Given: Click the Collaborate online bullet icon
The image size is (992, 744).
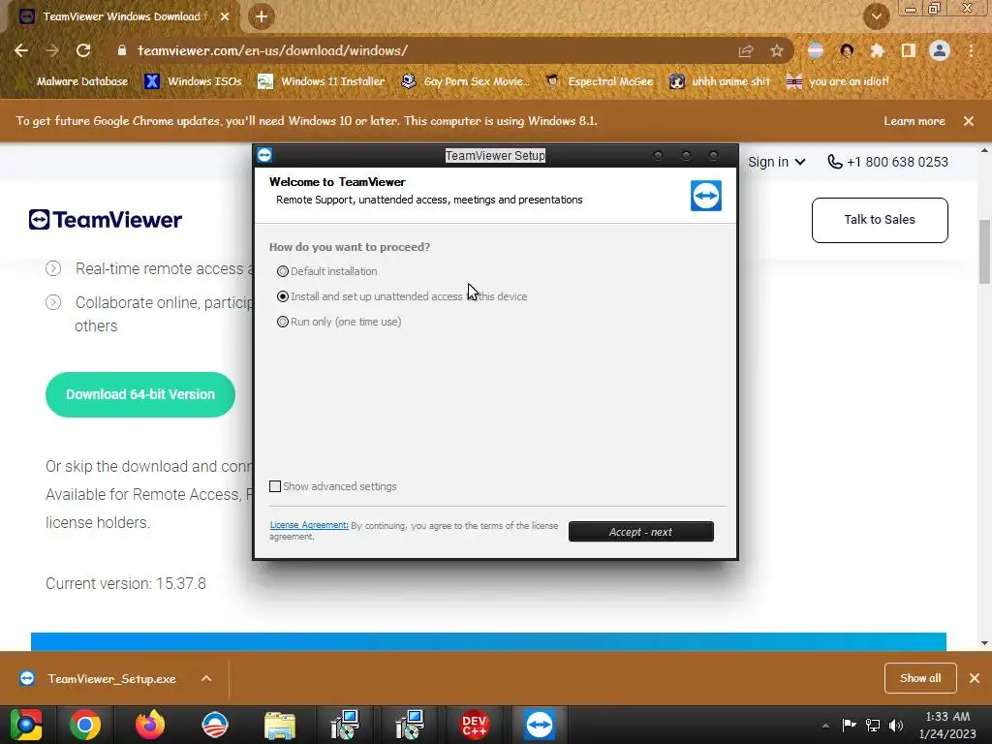Looking at the screenshot, I should (54, 302).
